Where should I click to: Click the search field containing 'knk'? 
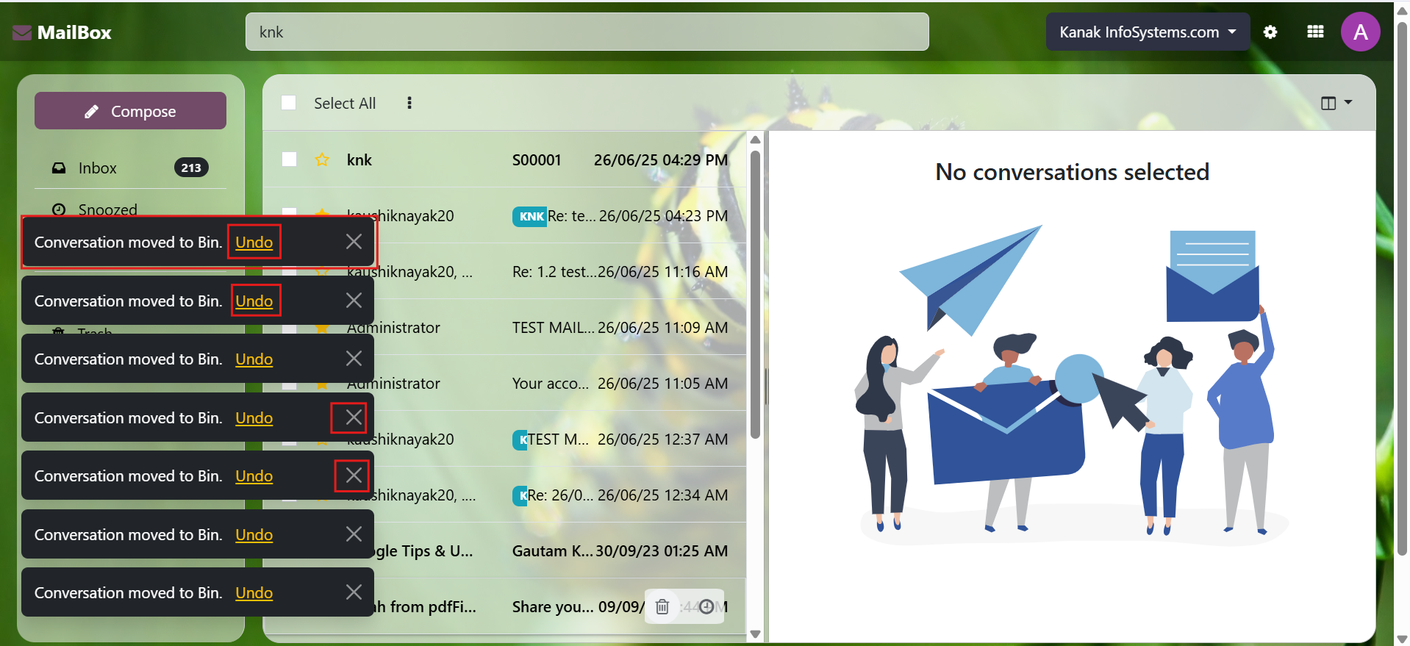(587, 32)
